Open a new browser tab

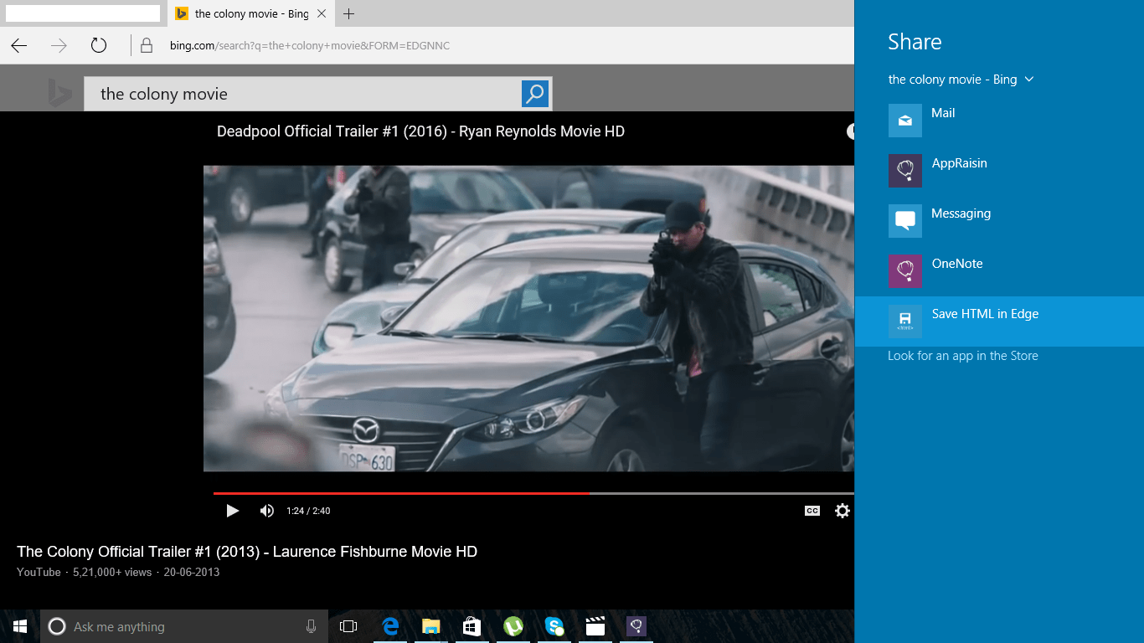349,13
